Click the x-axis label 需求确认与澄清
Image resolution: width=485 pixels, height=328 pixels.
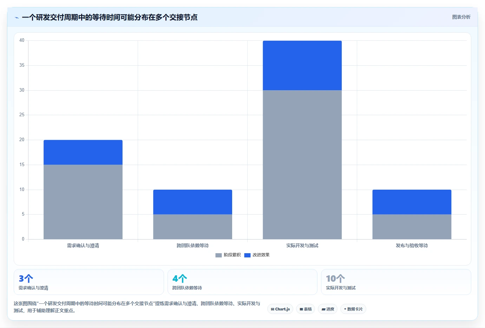[x=83, y=246]
